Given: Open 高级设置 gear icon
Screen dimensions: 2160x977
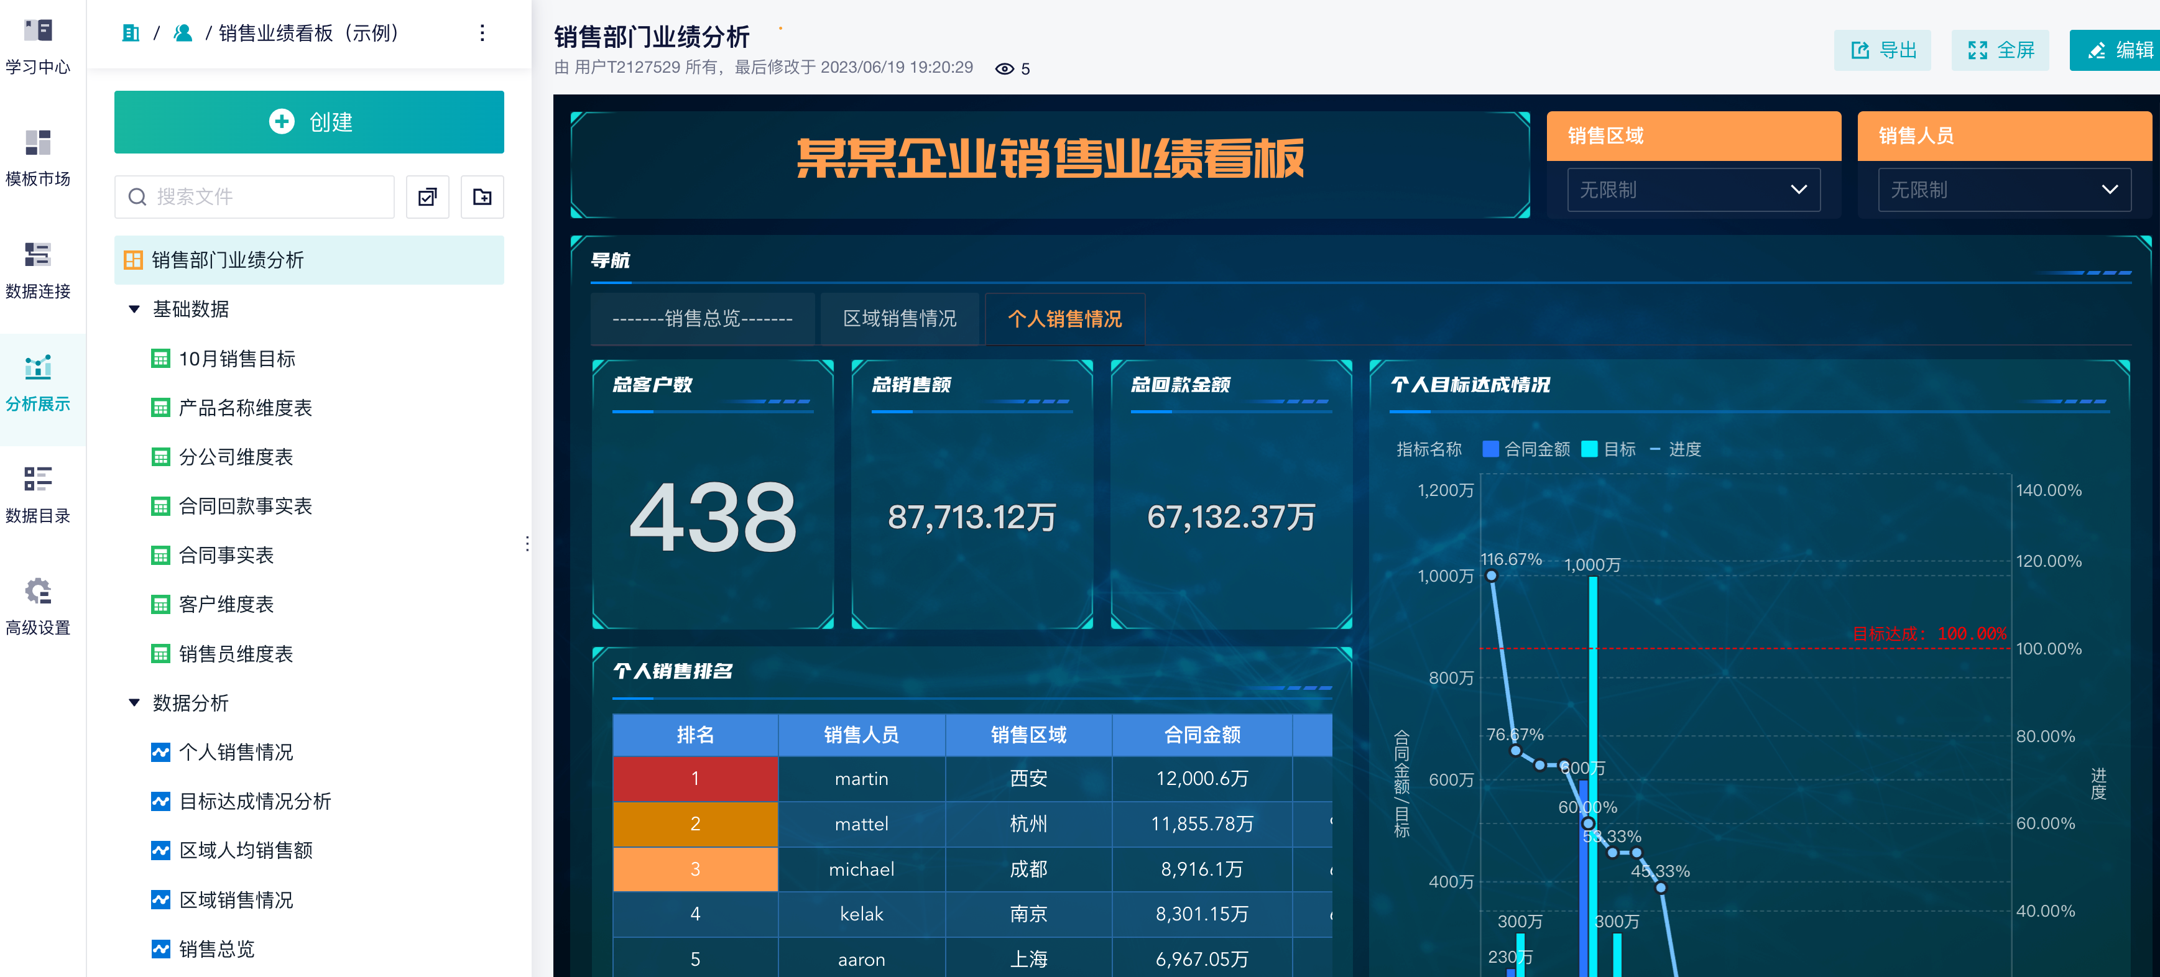Looking at the screenshot, I should (38, 592).
